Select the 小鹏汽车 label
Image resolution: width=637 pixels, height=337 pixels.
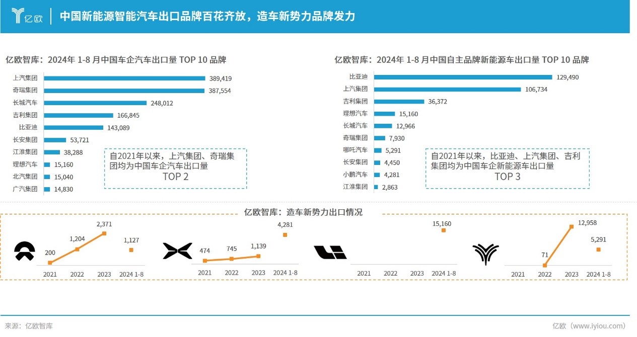tap(356, 175)
